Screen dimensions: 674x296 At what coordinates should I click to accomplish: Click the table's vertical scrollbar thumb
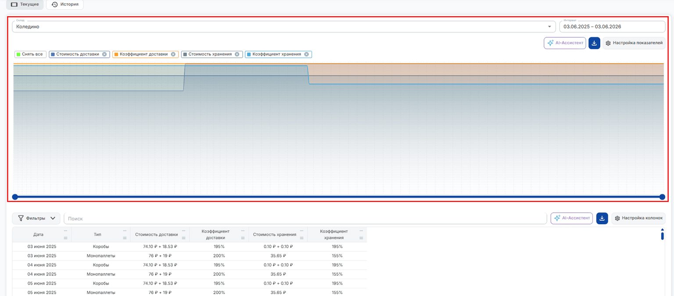click(x=662, y=236)
